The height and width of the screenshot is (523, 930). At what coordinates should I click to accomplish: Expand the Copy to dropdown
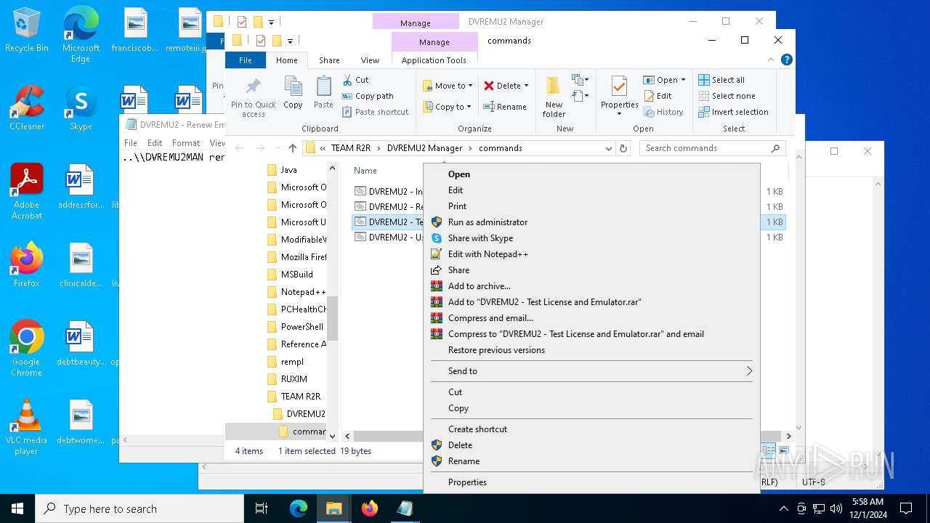coord(448,107)
